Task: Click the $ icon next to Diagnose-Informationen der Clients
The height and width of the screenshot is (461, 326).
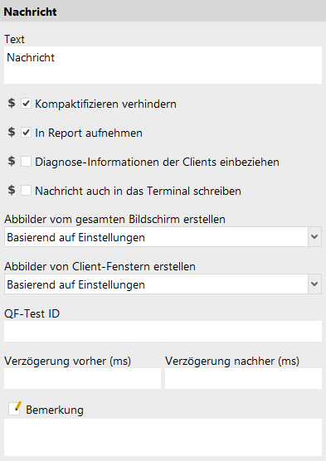Action: point(12,161)
